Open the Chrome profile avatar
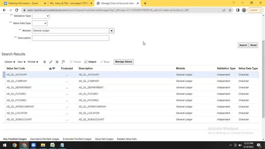 [x=244, y=10]
